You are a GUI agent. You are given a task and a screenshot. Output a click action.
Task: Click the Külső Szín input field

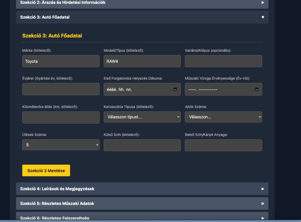(x=142, y=145)
